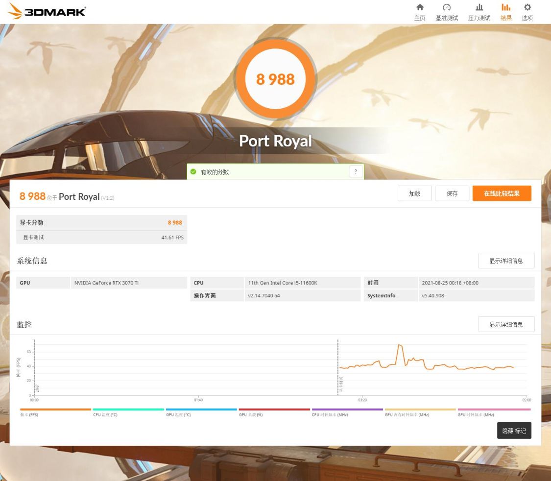The image size is (551, 481).
Task: Click the green valid score checkmark
Action: point(193,172)
